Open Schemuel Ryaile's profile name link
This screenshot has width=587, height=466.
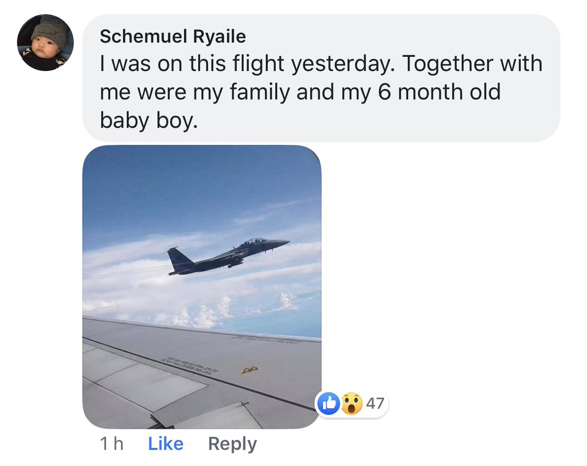(173, 36)
